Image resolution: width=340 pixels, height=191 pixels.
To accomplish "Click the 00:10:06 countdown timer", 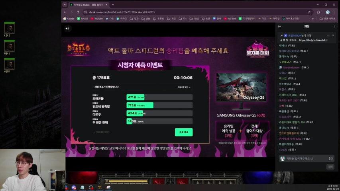I will (183, 78).
